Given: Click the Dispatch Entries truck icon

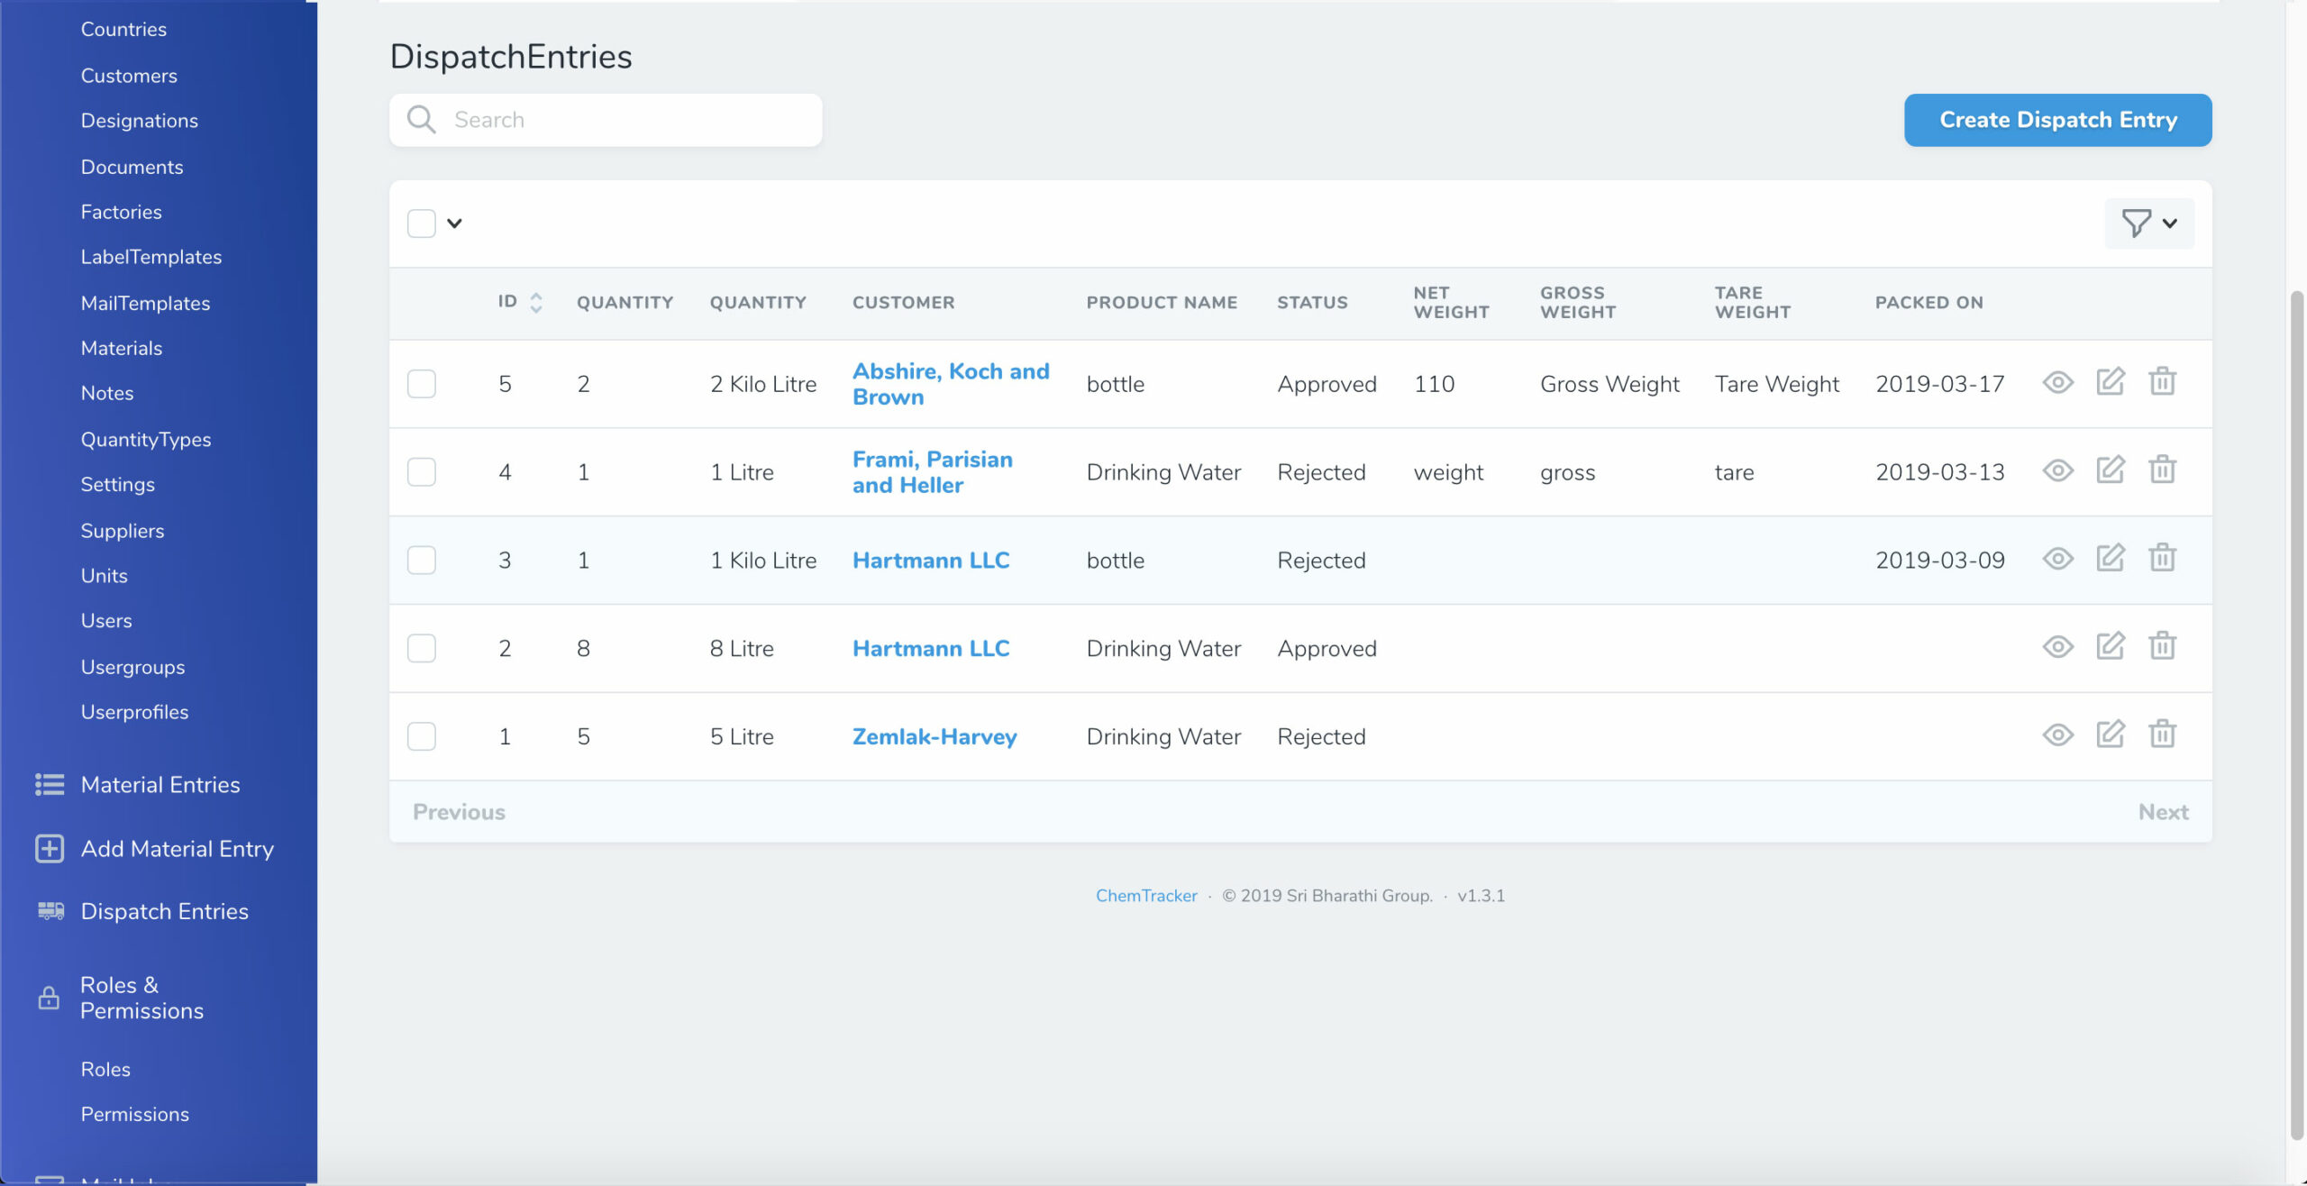Looking at the screenshot, I should click(50, 911).
